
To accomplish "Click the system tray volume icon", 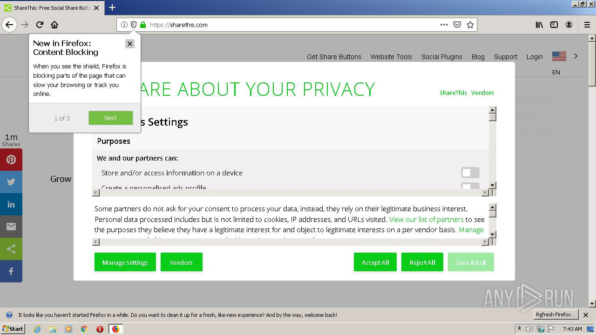I will 530,329.
